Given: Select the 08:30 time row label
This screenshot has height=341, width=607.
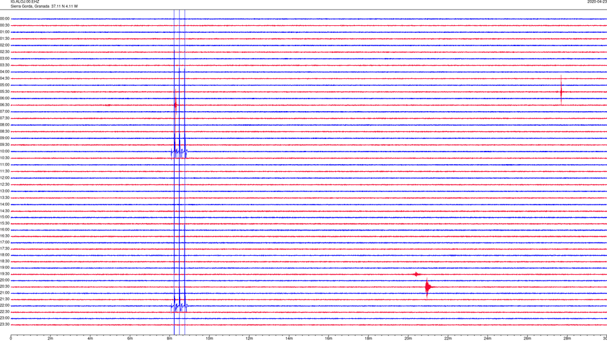Looking at the screenshot, I should coord(4,131).
